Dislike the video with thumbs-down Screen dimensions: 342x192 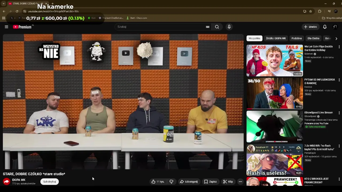171,182
